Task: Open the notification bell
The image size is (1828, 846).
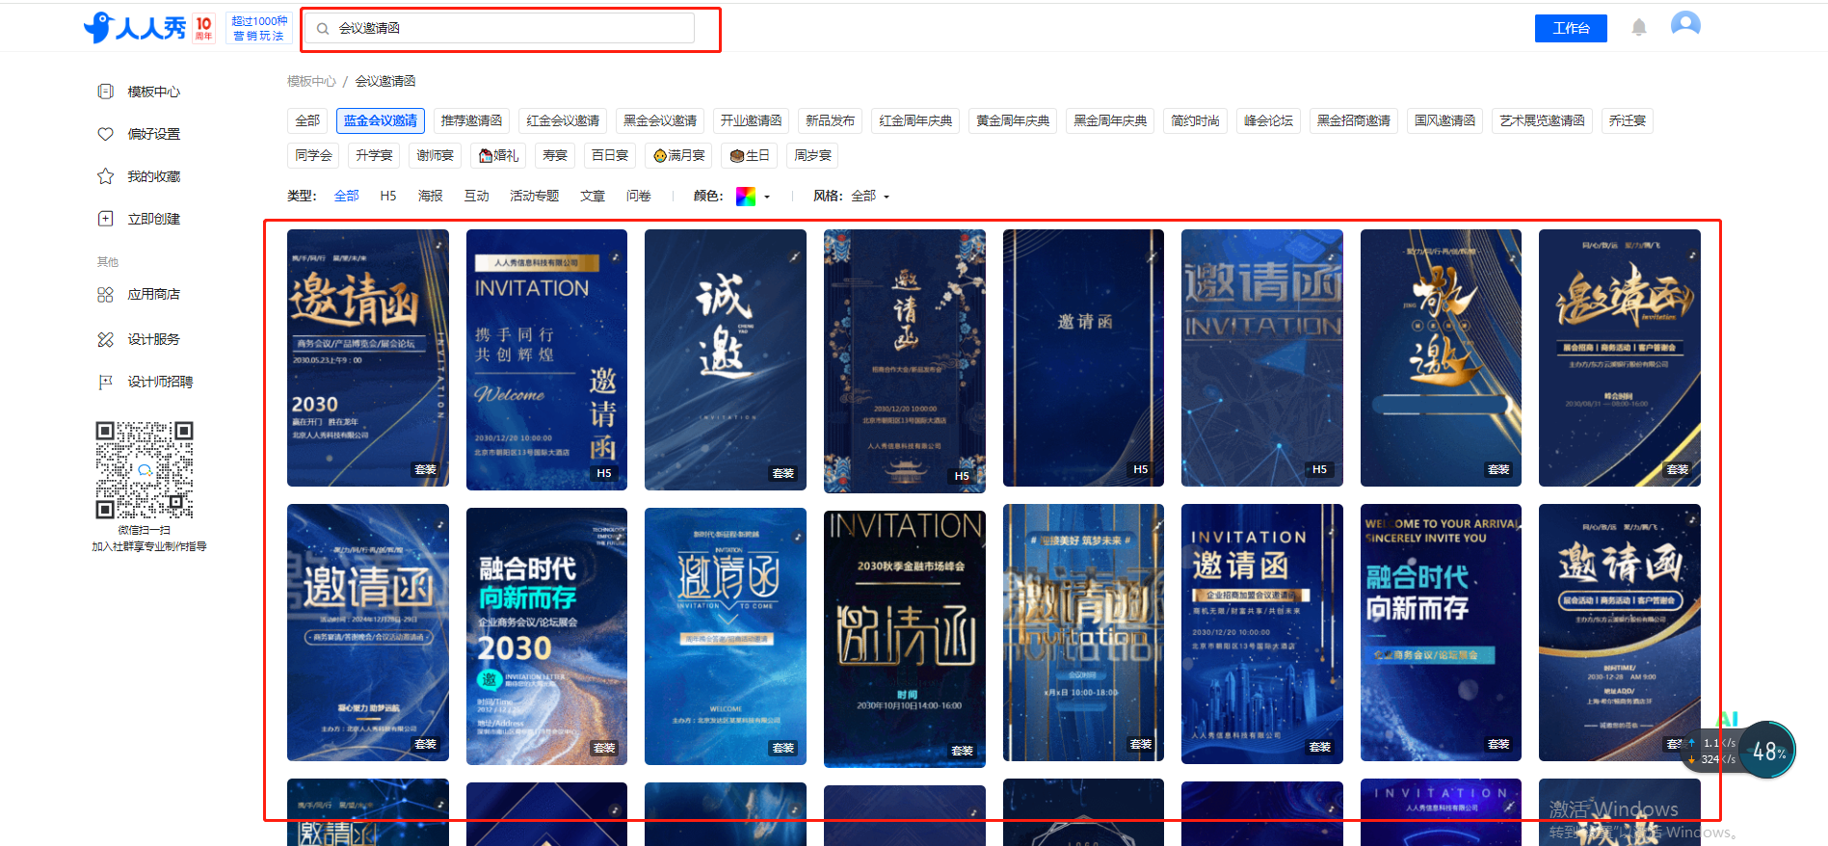Action: pyautogui.click(x=1639, y=28)
